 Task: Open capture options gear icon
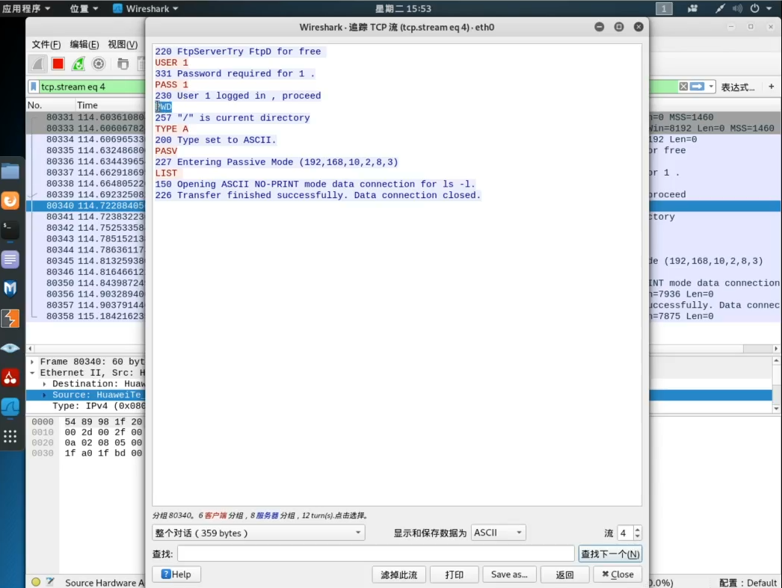[99, 64]
